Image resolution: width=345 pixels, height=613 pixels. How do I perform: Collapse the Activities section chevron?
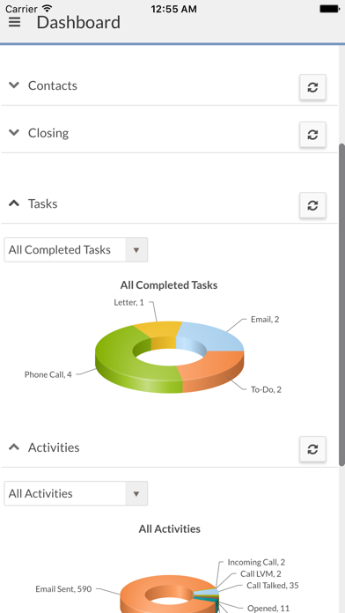pyautogui.click(x=14, y=447)
